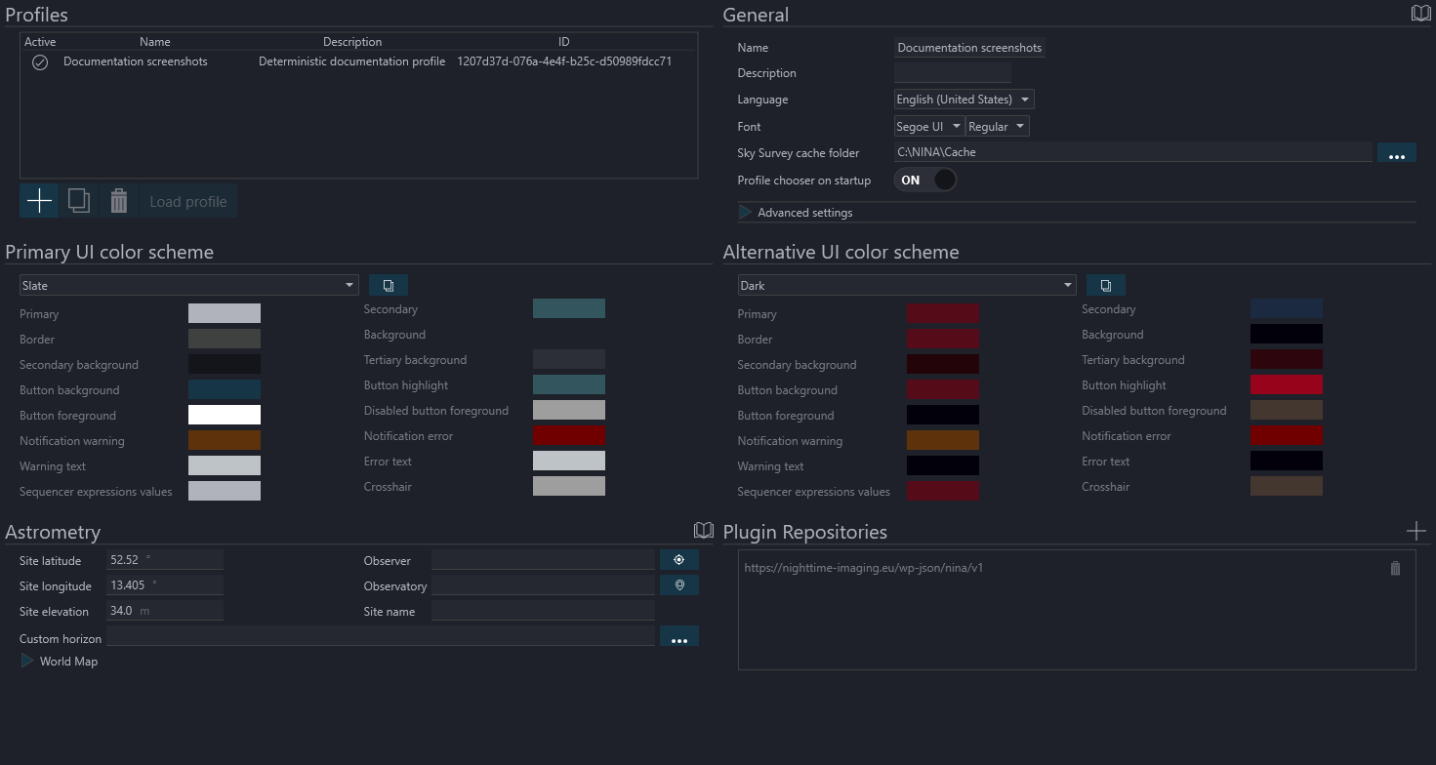The image size is (1436, 765).
Task: Click the location pin icon beside Observatory
Action: [x=679, y=585]
